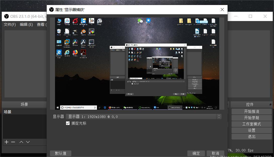Click the OBS logo in dialog title bar
This screenshot has height=157, width=274.
51,10
